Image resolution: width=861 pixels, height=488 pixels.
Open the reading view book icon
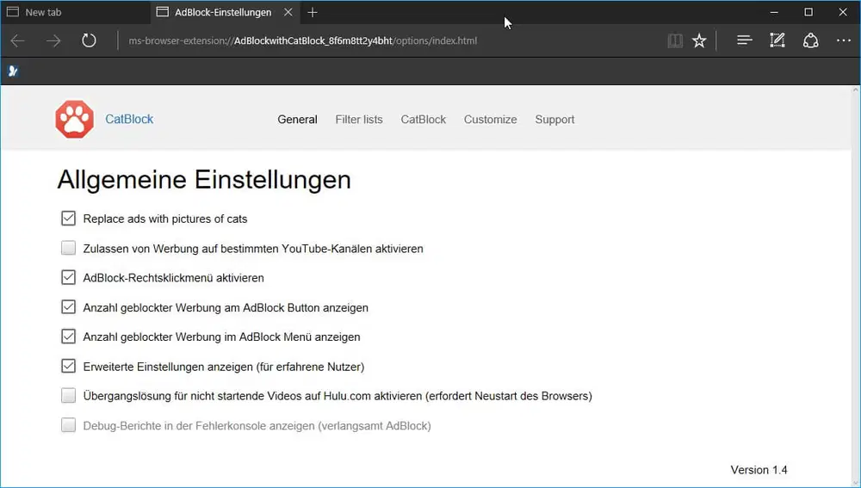pos(675,40)
